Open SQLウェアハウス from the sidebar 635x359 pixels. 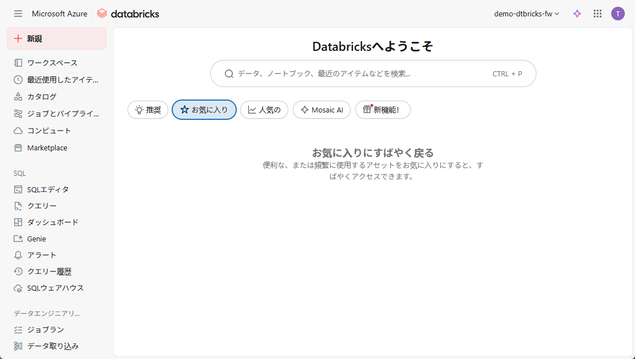(x=55, y=288)
